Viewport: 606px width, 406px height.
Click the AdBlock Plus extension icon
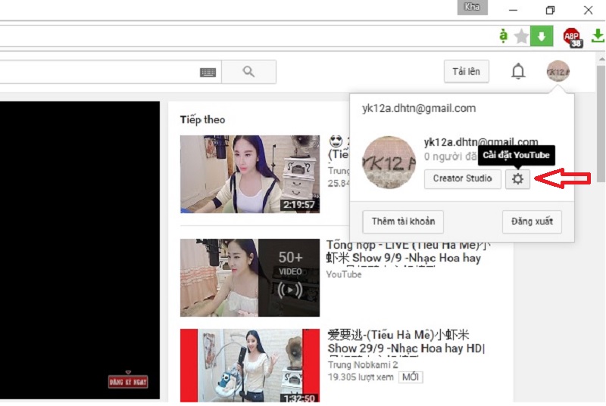tap(572, 37)
